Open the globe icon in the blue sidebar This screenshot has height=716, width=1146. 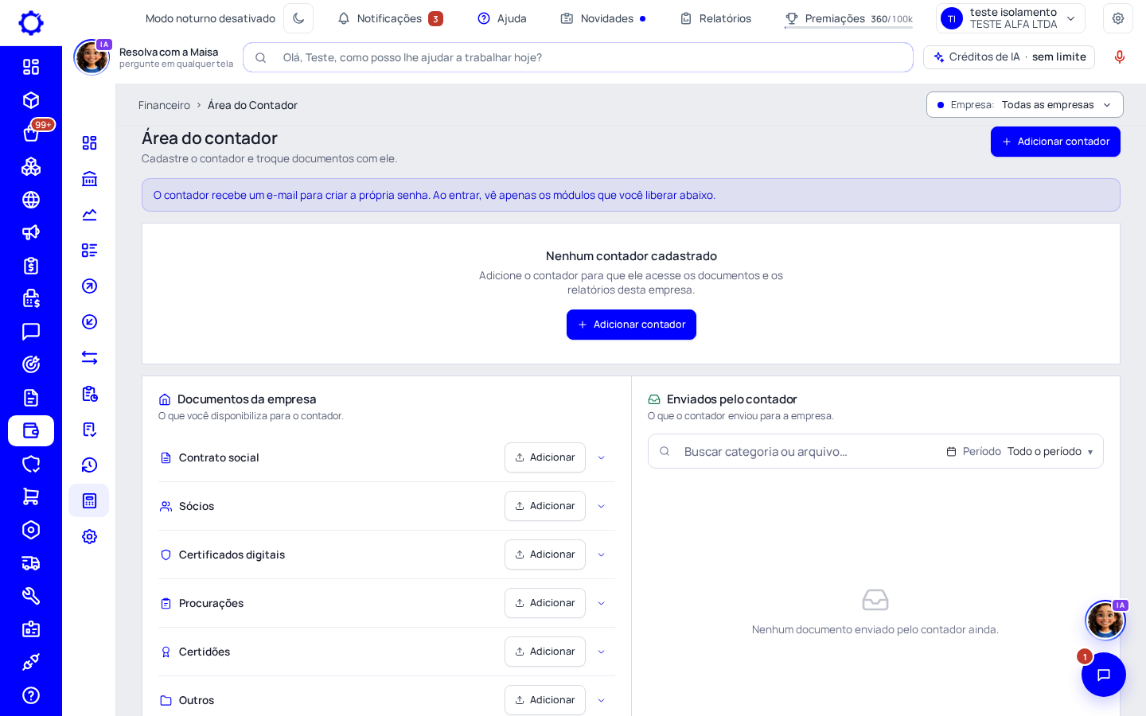[x=31, y=200]
